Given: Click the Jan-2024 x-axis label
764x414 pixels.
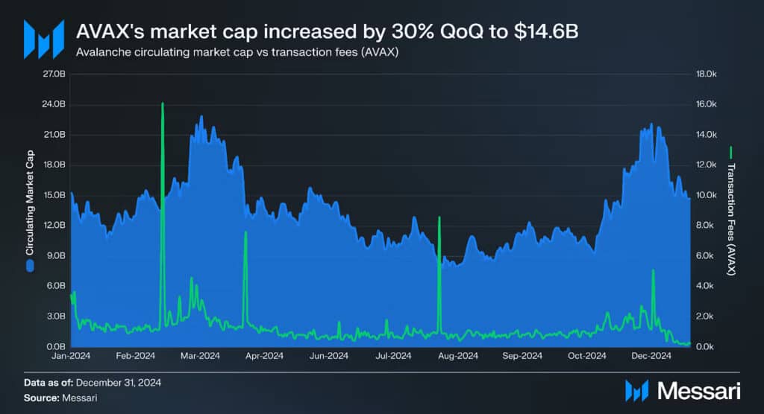Looking at the screenshot, I should pyautogui.click(x=71, y=356).
